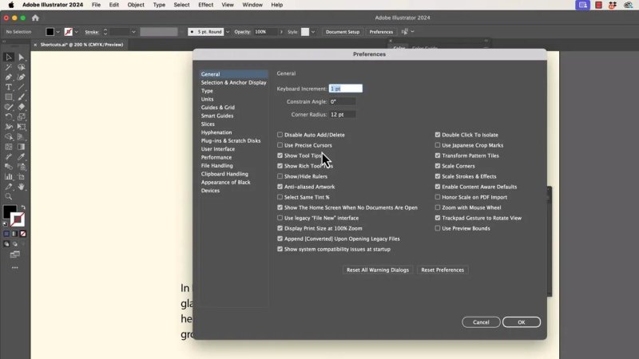Expand the Opacity slider arrow
This screenshot has width=639, height=359.
(281, 32)
